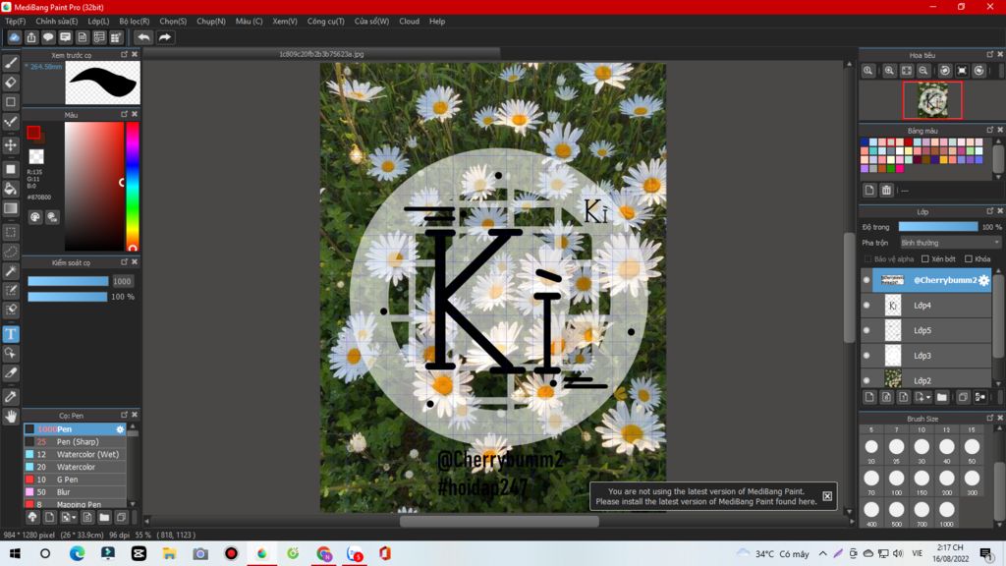Select the Eraser tool
Screen dimensions: 1006x566
coord(11,83)
